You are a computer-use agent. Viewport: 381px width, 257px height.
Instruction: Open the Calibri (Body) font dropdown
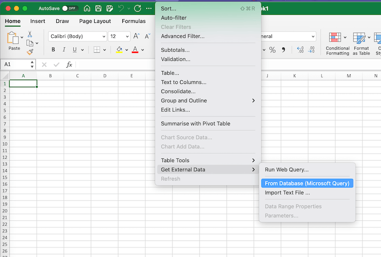tap(104, 37)
